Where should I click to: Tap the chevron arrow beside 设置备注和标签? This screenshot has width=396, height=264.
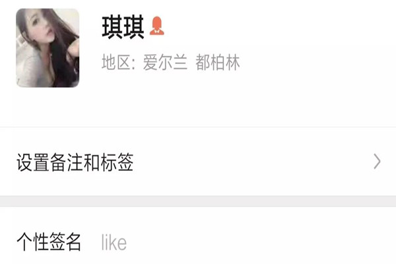(377, 161)
